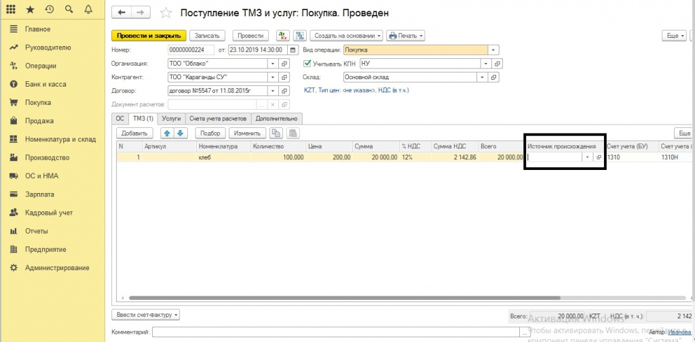Viewport: 695px width, 342px height.
Task: Select the хлеб nomenclature cell
Action: coord(223,157)
